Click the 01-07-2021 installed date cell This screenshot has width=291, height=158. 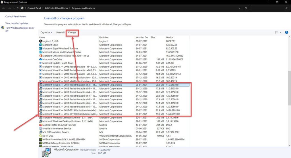click(142, 41)
